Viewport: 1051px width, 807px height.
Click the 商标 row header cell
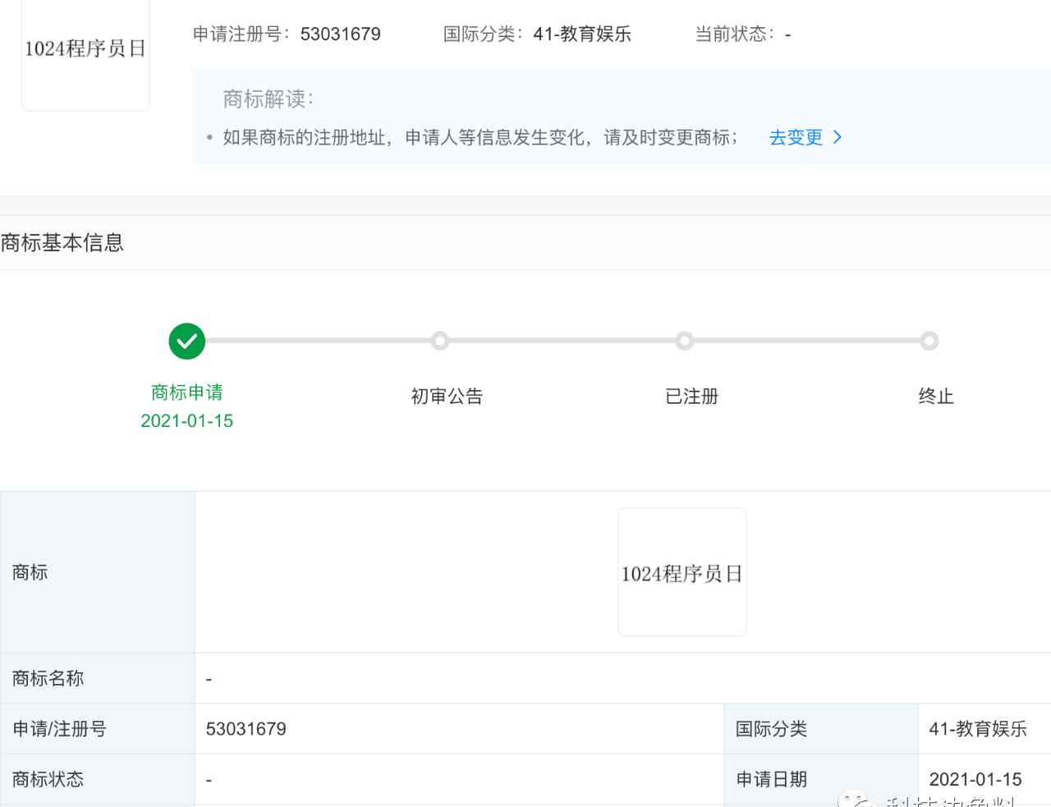(98, 572)
